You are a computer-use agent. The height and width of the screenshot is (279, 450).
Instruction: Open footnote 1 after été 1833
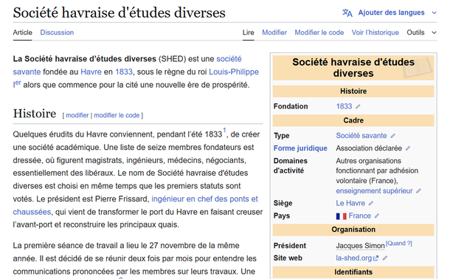[225, 130]
